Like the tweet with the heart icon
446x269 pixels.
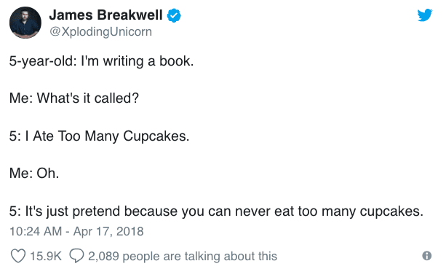tap(18, 256)
